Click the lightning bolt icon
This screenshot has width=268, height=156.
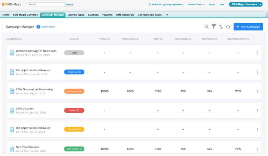(149, 4)
